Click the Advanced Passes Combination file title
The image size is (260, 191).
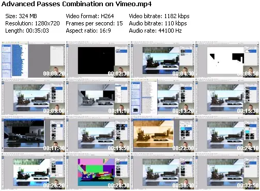[x=77, y=4]
